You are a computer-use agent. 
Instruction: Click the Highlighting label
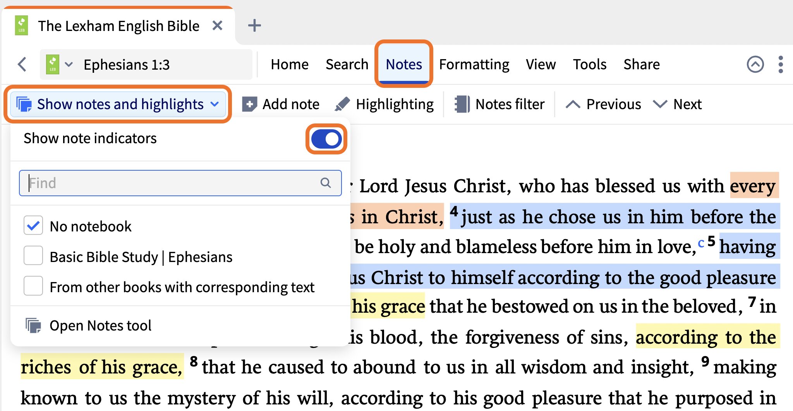395,104
